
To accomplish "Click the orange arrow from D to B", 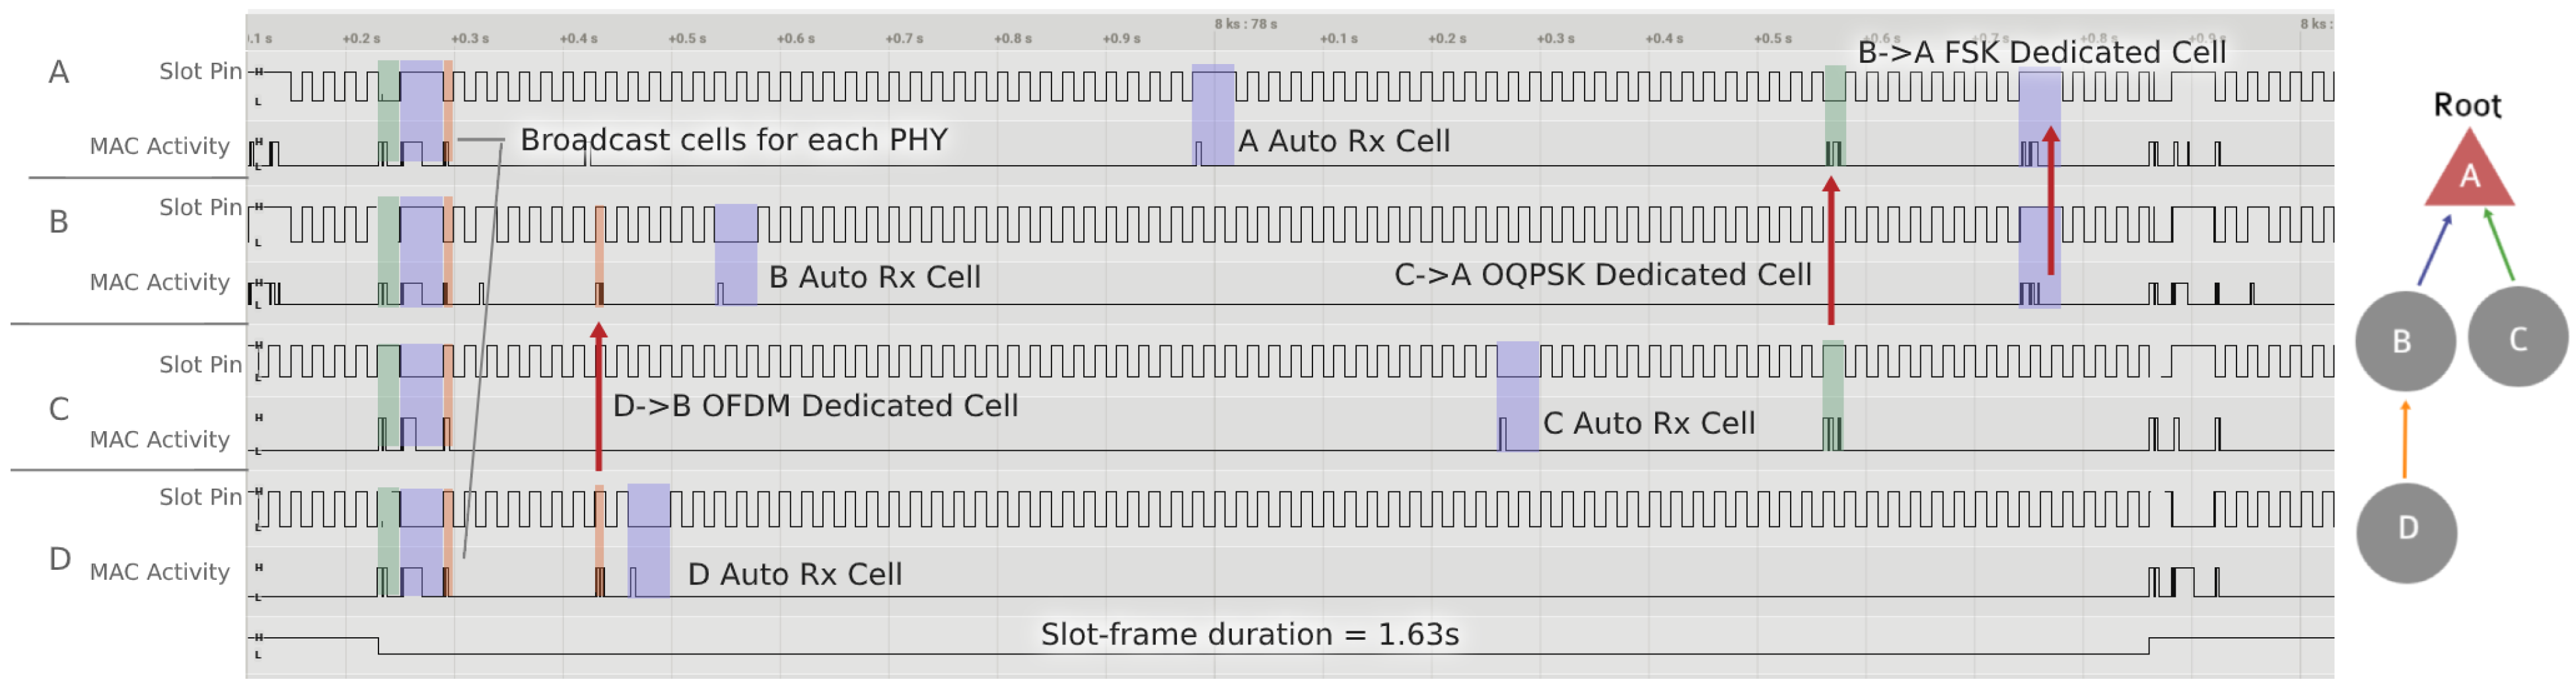I will tap(2405, 439).
